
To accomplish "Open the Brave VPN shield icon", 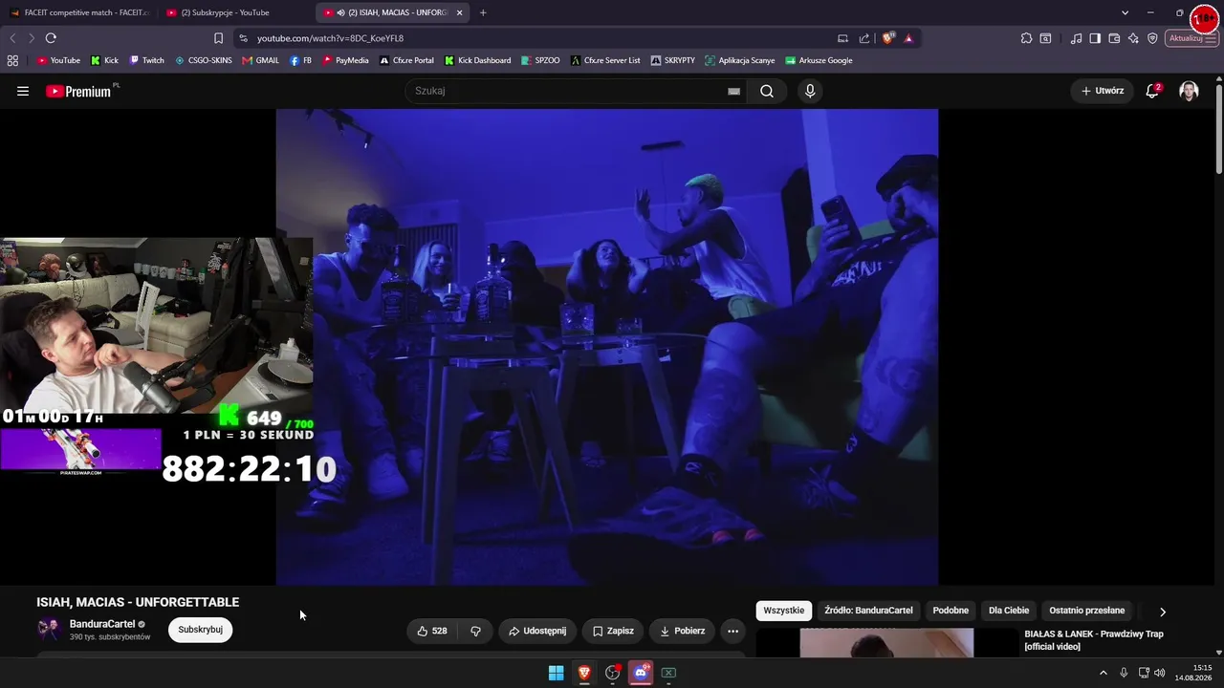I will 1152,38.
